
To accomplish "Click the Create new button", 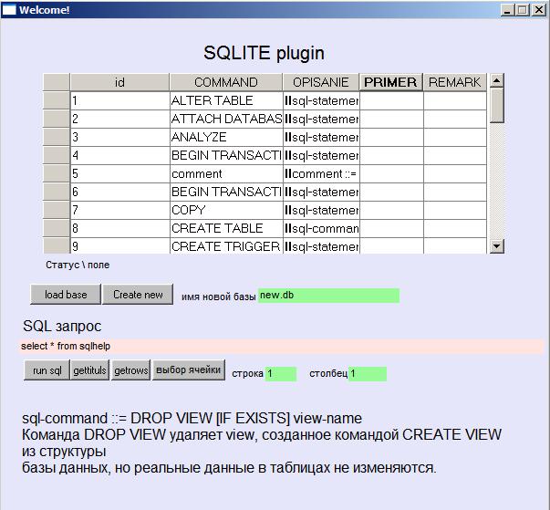I will (x=138, y=295).
